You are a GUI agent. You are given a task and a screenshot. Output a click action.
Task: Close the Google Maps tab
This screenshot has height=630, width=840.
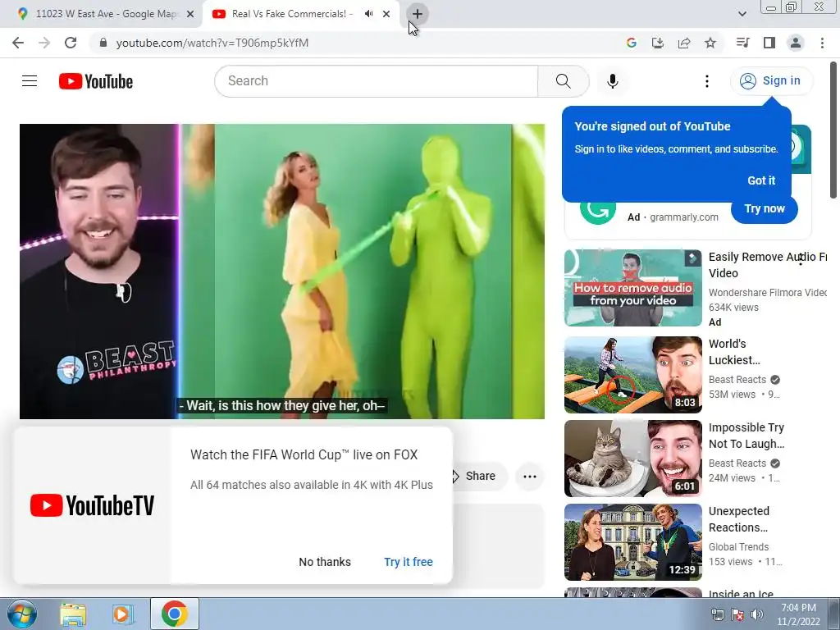coord(190,14)
